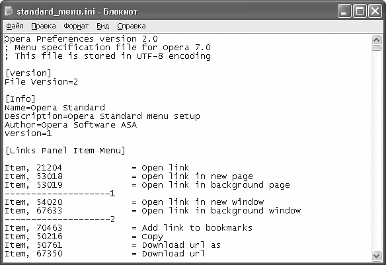Screen dimensions: 386x265
Task: Click the scrollbar up arrow
Action: (x=376, y=40)
